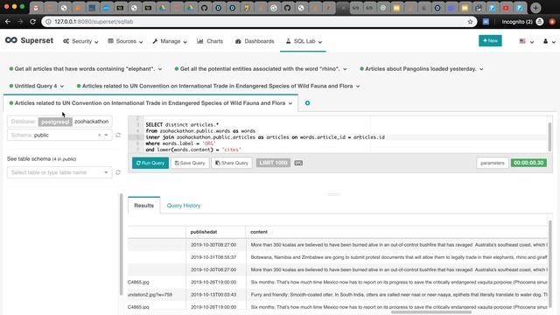Open the language flag dropdown
This screenshot has width=560, height=315.
526,41
